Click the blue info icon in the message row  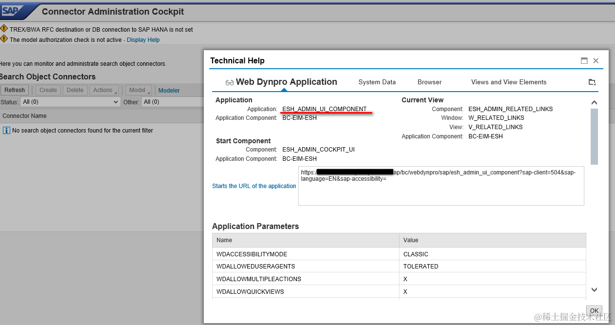click(x=6, y=130)
